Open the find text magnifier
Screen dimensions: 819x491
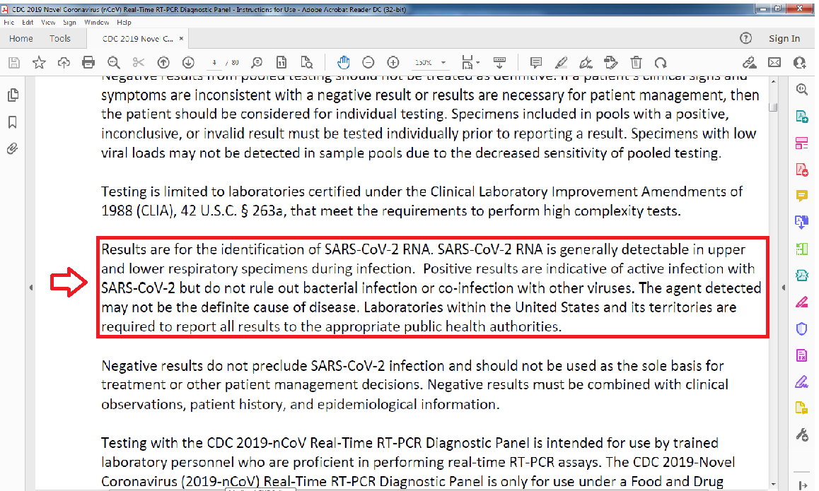pos(113,63)
